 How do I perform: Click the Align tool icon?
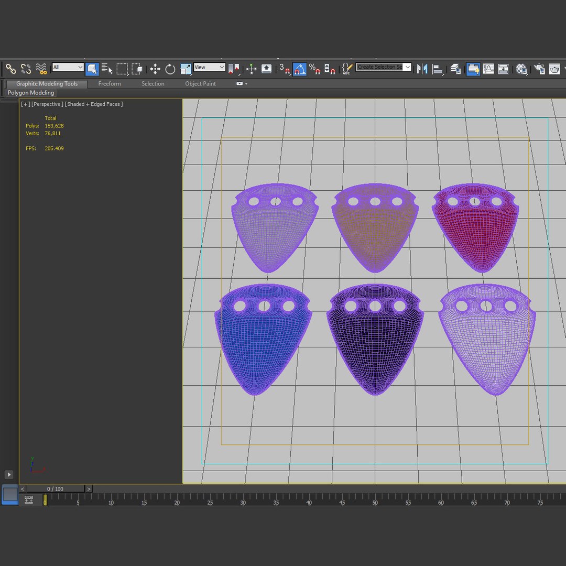tap(438, 69)
